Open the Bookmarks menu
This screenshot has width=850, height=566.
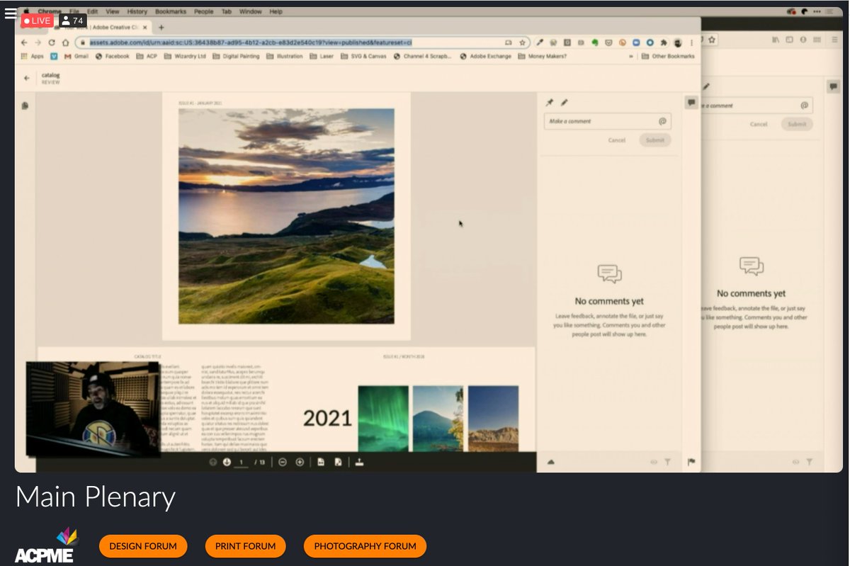click(171, 12)
